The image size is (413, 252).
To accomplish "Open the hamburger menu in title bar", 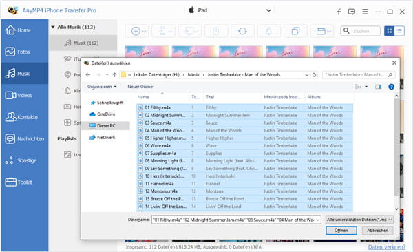I will (x=365, y=12).
